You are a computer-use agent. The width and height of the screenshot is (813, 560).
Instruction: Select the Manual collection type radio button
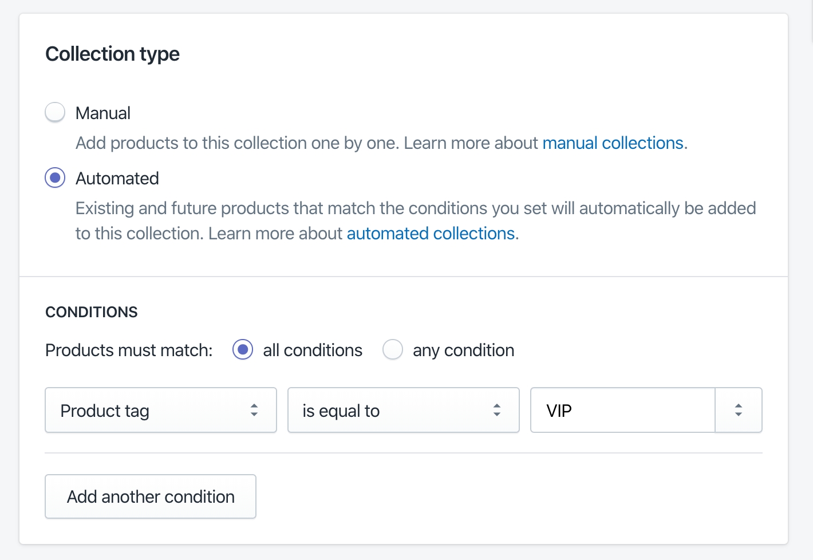click(55, 112)
